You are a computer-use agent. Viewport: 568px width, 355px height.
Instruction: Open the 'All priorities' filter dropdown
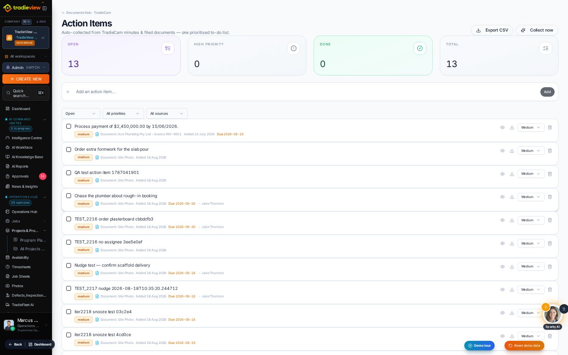tap(123, 114)
